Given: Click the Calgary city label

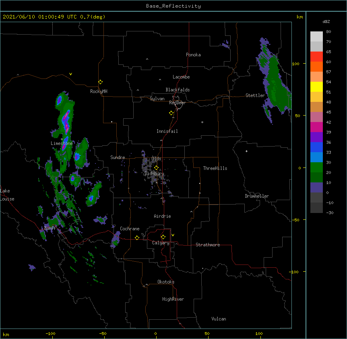Looking at the screenshot, I should click(x=161, y=243).
